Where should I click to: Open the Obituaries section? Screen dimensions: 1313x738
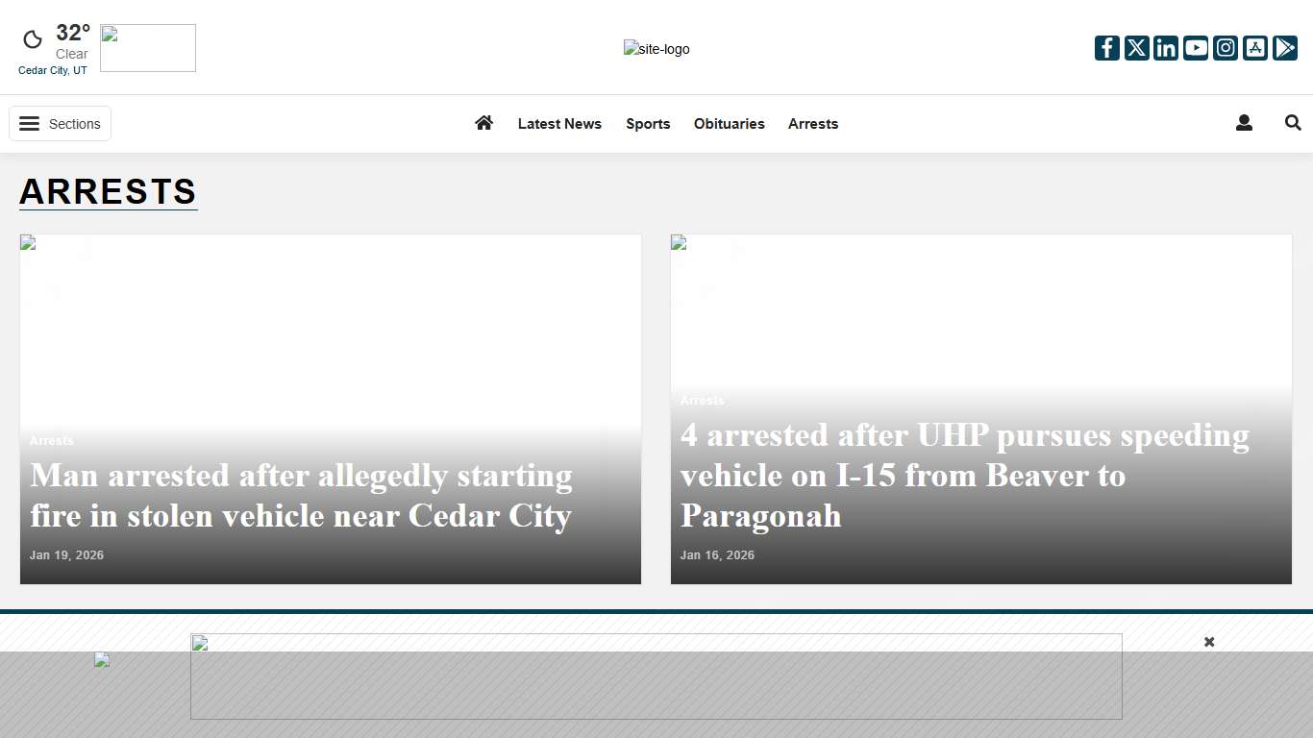click(729, 123)
